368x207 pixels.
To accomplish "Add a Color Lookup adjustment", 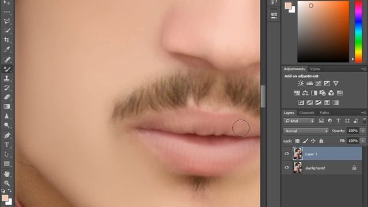I will tap(340, 93).
